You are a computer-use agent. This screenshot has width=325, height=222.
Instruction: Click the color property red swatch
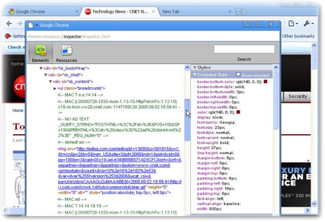click(238, 112)
